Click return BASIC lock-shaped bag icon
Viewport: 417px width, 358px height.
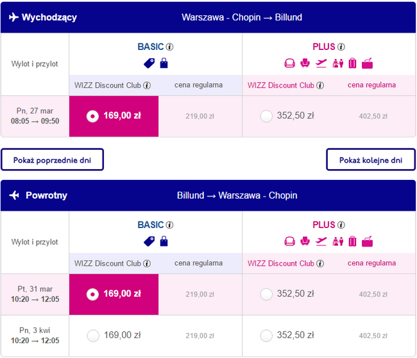[164, 241]
